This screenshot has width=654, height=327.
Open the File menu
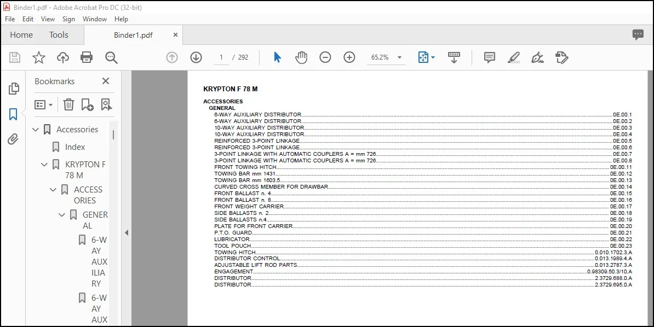pyautogui.click(x=10, y=19)
